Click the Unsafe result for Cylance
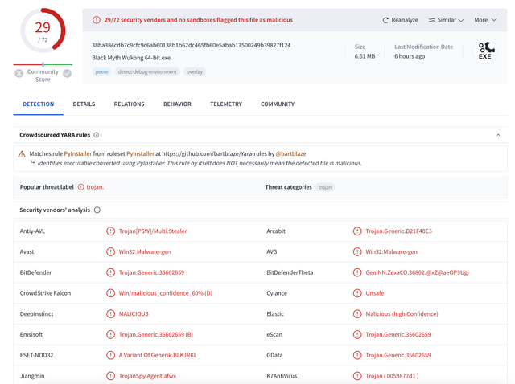Image resolution: width=515 pixels, height=384 pixels. [375, 293]
